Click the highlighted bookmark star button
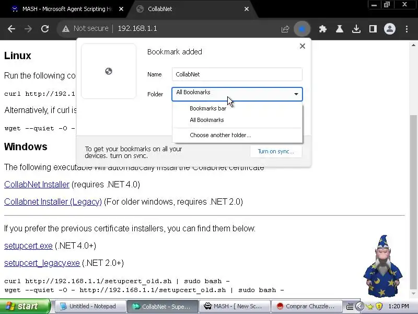The height and width of the screenshot is (314, 418). coord(302,29)
